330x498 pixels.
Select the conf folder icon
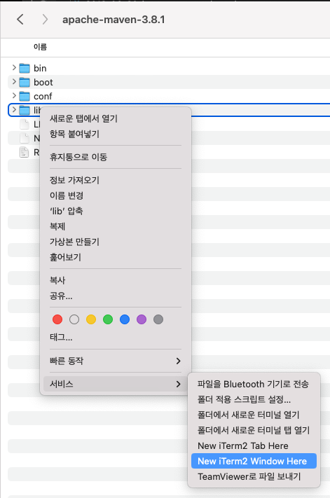pyautogui.click(x=25, y=96)
